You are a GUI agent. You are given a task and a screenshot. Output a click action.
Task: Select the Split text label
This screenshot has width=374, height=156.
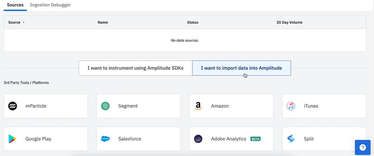click(x=309, y=139)
